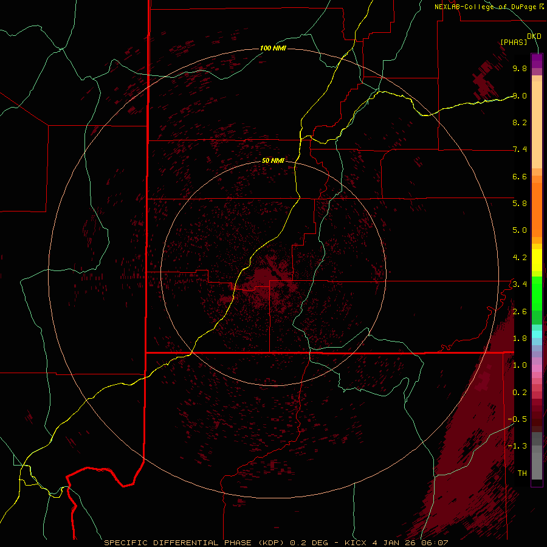
Task: Click the "0.2 DEG" elevation in caption
Action: tap(309, 543)
